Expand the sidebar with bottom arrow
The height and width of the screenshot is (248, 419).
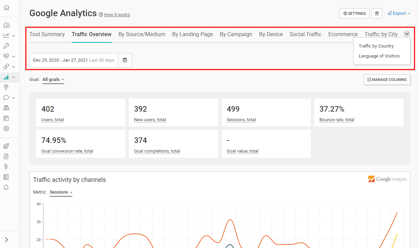[6, 240]
